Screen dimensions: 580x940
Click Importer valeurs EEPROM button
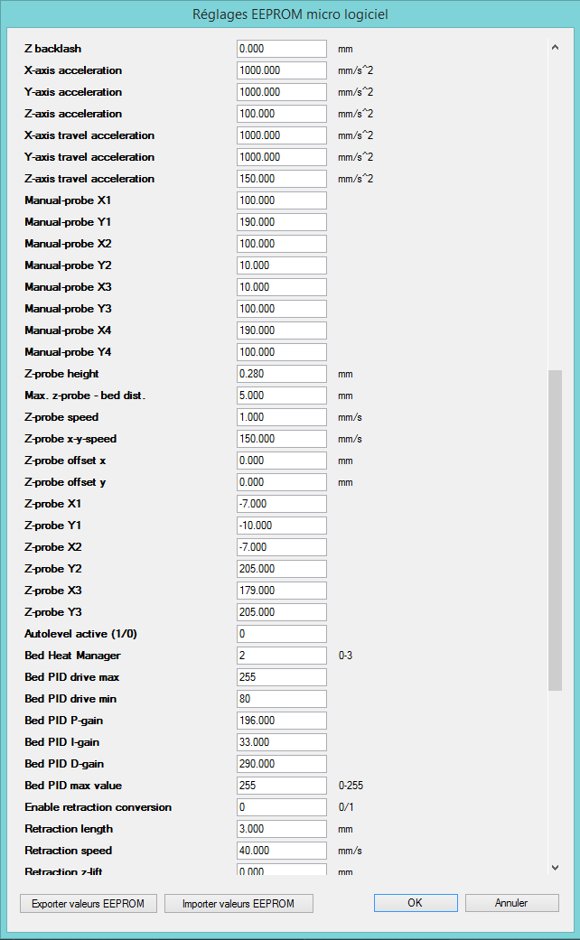point(239,903)
